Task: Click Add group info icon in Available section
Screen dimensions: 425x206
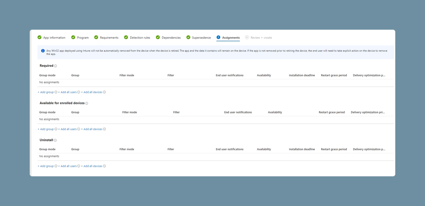Action: 56,129
